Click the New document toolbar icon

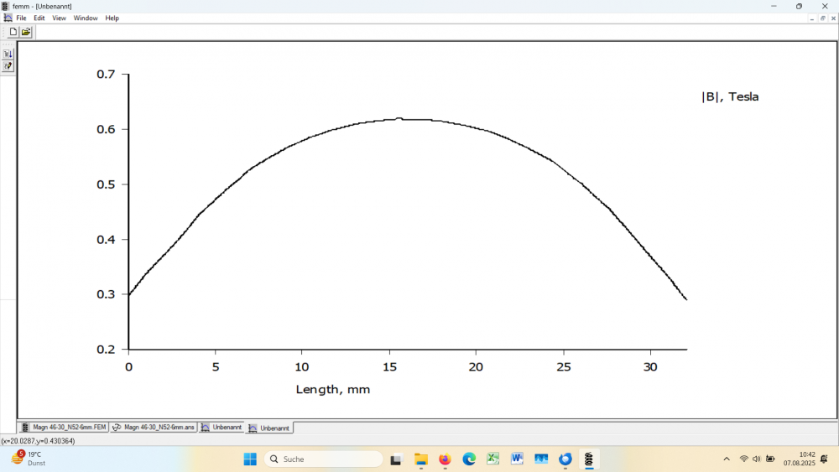click(13, 32)
